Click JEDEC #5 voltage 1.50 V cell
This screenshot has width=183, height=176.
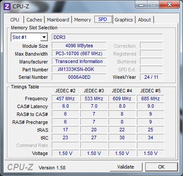pos(151,153)
